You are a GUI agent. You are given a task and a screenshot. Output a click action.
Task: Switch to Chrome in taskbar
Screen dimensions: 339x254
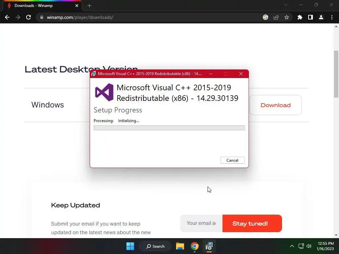[x=195, y=246]
